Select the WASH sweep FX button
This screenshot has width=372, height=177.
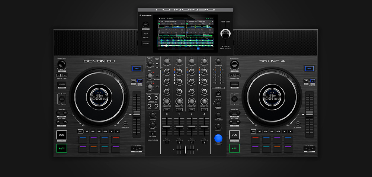(156, 105)
